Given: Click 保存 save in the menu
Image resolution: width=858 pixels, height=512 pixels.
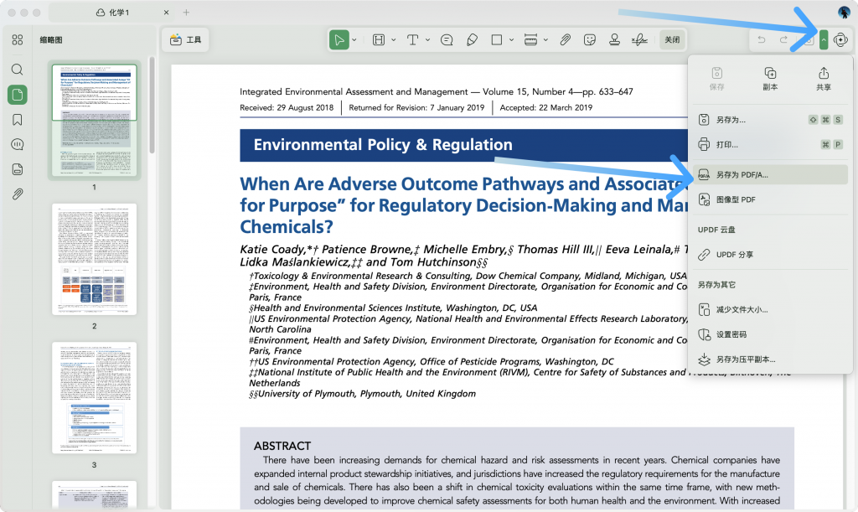Looking at the screenshot, I should [x=717, y=79].
